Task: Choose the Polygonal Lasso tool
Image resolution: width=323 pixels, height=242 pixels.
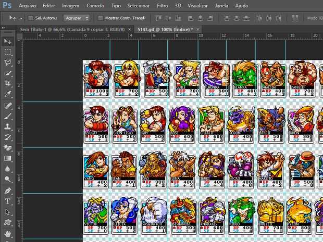Action: (8, 63)
